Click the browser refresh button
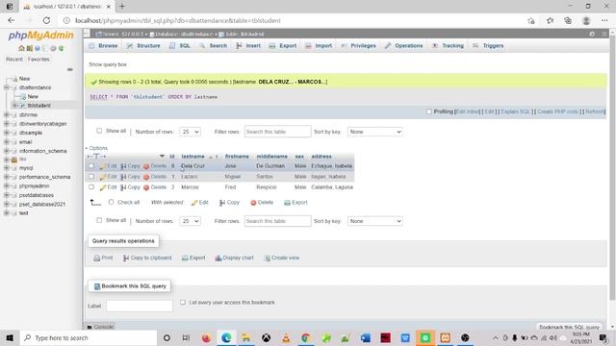This screenshot has height=346, width=616. 46,20
